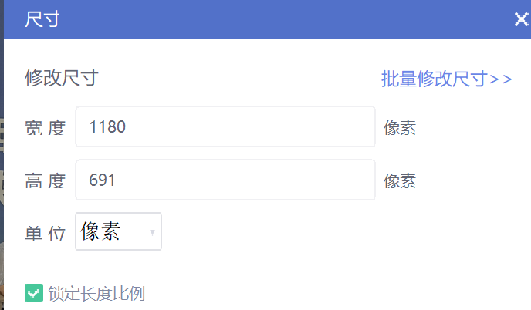Screen dimensions: 531x310
Task: Click 像素 value inside unit dropdown
Action: [100, 231]
